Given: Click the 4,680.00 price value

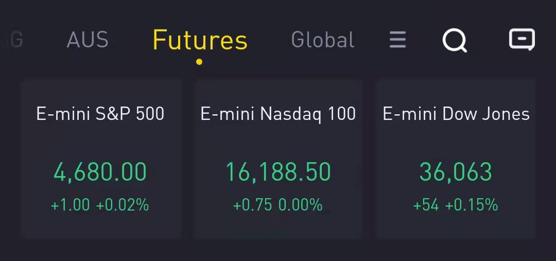Looking at the screenshot, I should point(100,172).
